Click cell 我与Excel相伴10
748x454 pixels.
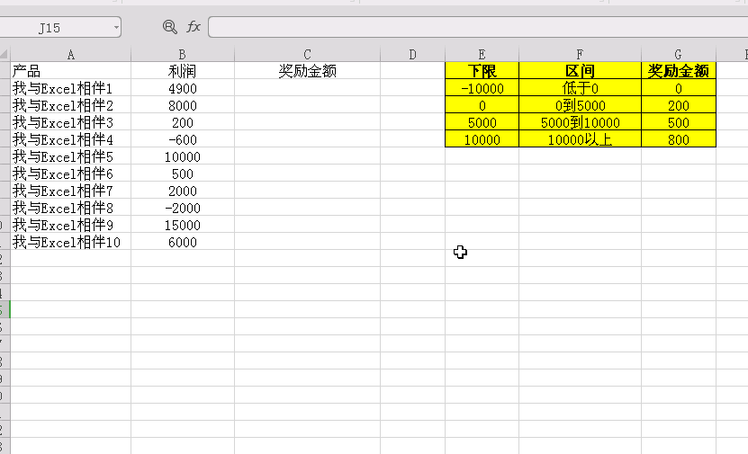[x=70, y=243]
